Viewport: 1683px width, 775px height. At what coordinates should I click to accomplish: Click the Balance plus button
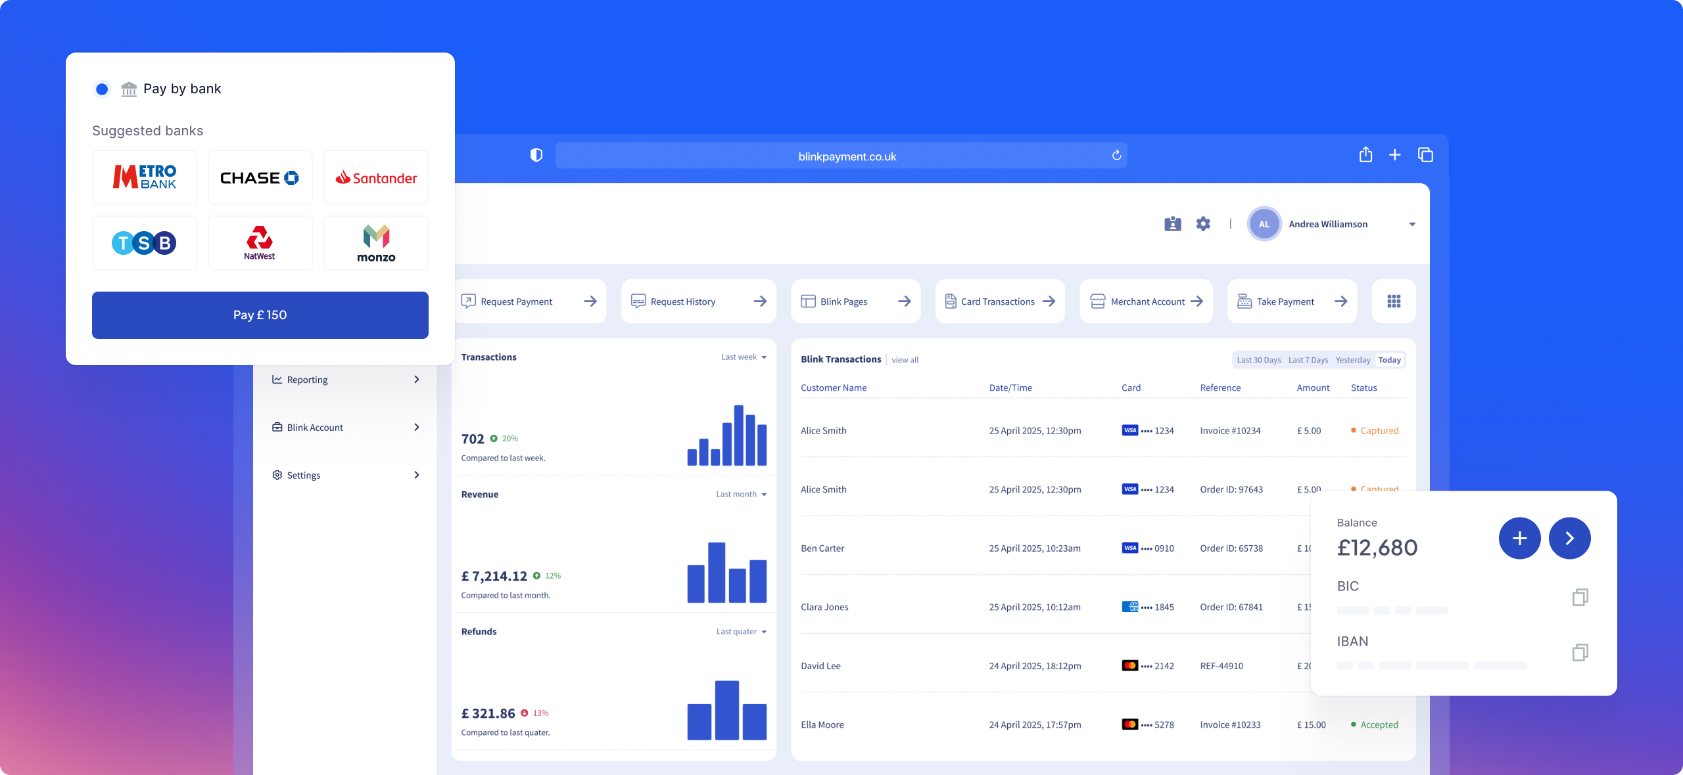1519,539
